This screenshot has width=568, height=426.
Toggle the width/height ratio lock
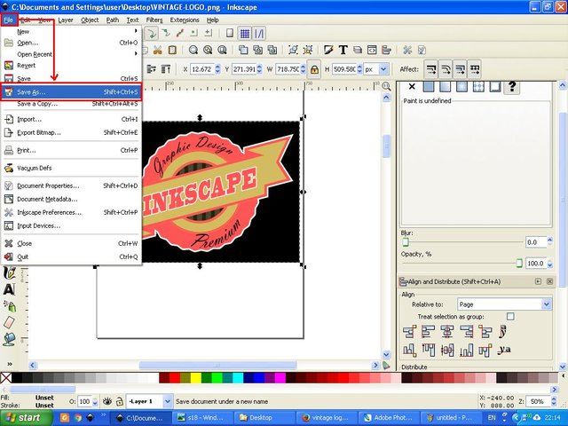click(x=314, y=69)
